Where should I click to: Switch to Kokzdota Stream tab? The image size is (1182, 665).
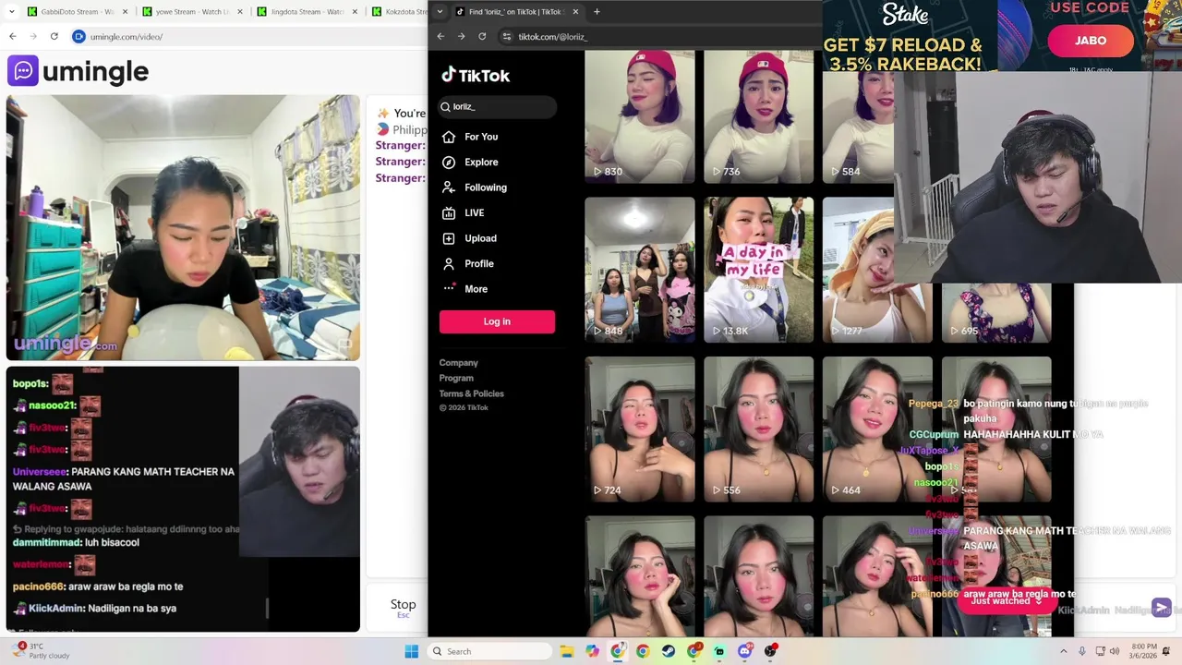399,12
